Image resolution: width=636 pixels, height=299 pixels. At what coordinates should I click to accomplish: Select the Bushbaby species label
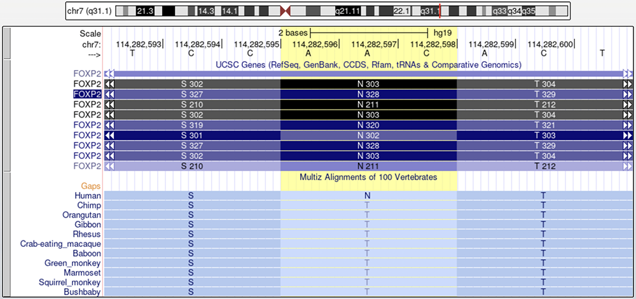tap(82, 292)
